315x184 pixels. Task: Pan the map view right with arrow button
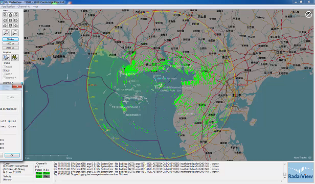click(x=16, y=20)
